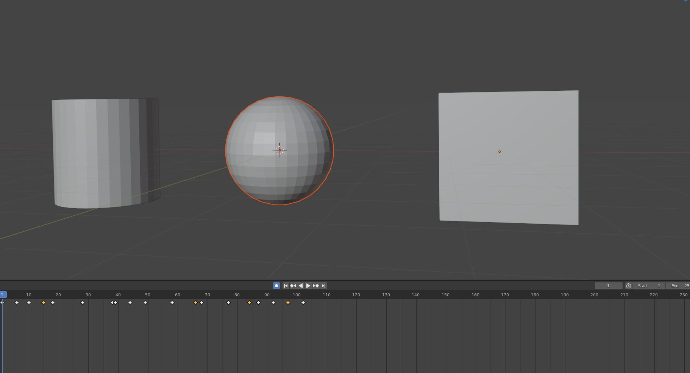690x373 pixels.
Task: Click the 3D cursor on the sphere
Action: (280, 150)
